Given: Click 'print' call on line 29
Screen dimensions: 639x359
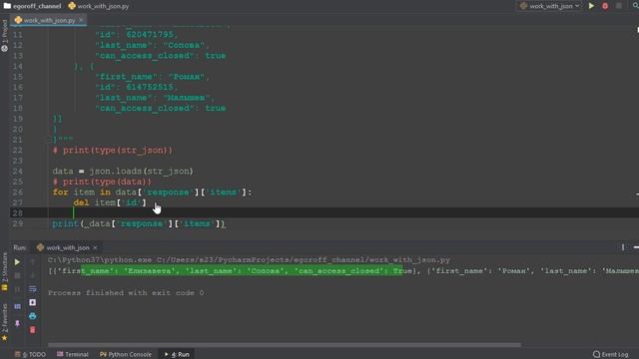Looking at the screenshot, I should pyautogui.click(x=65, y=223).
